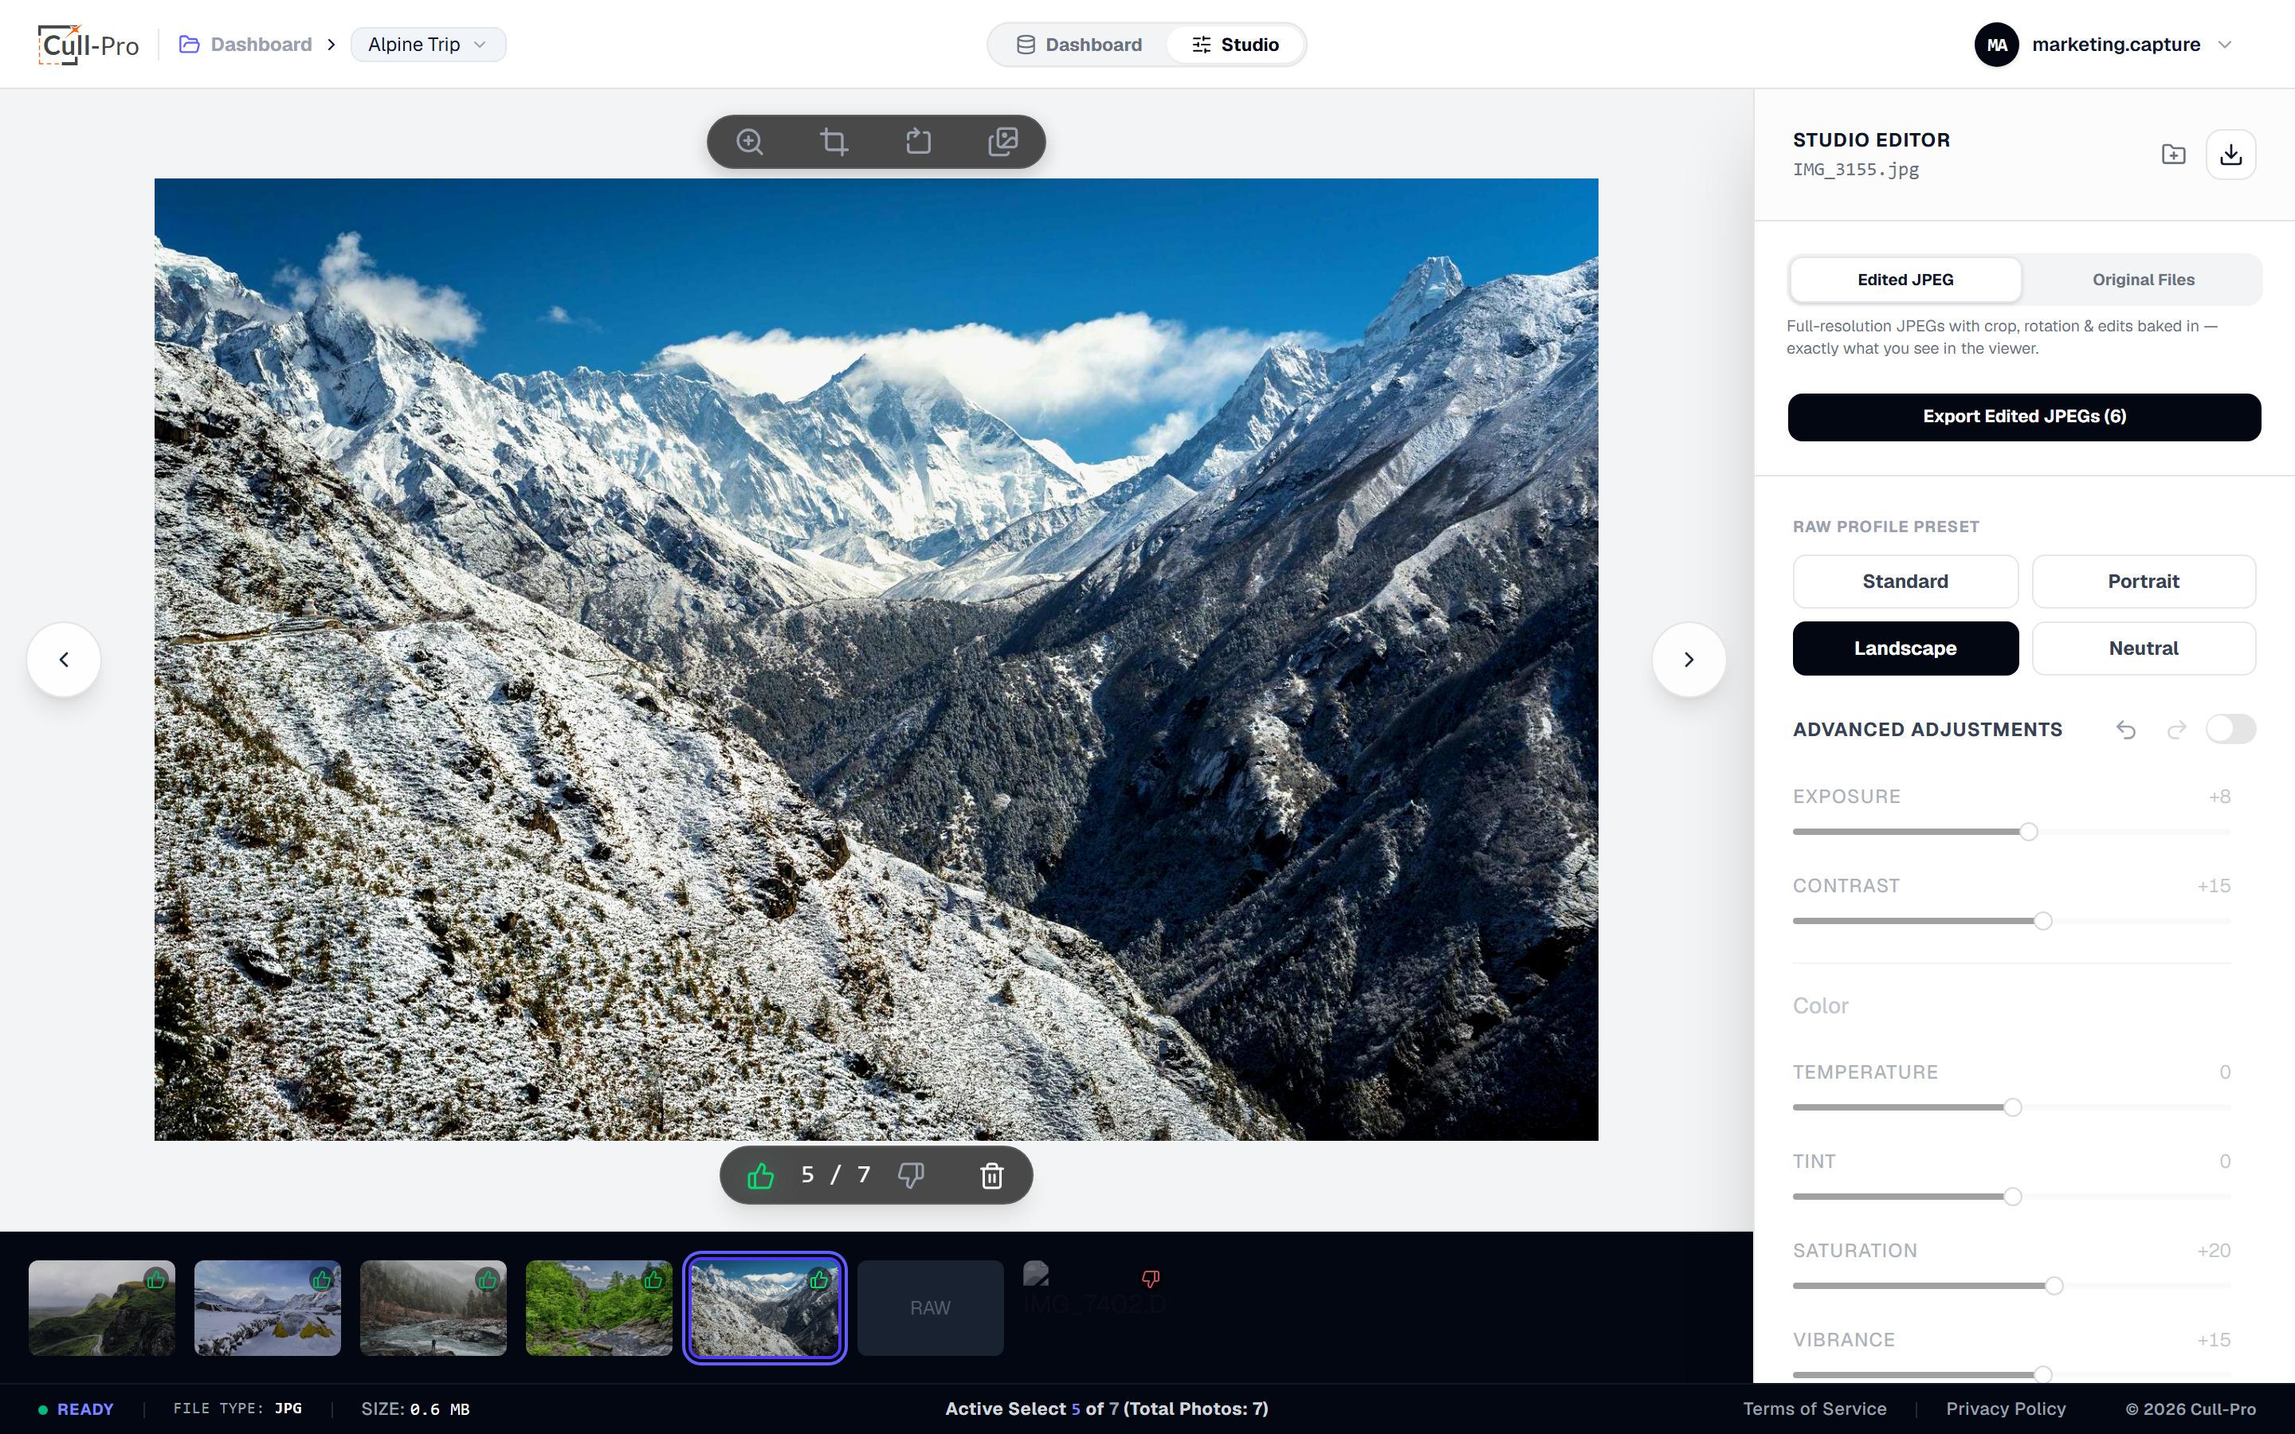The width and height of the screenshot is (2295, 1434).
Task: Select the RAW placeholder thumbnail
Action: [x=929, y=1308]
